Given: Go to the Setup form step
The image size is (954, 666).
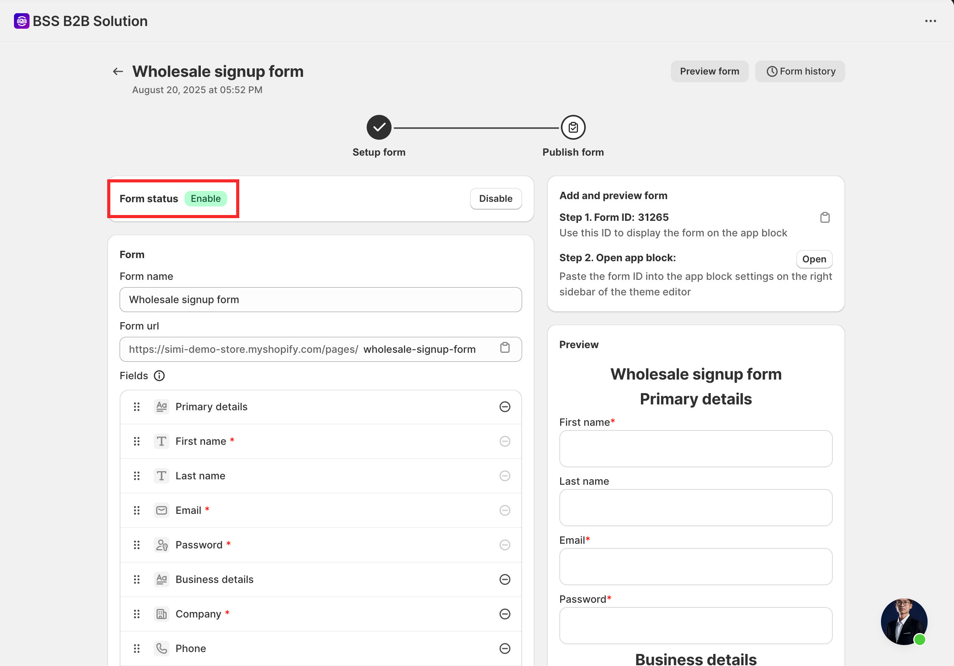Looking at the screenshot, I should pos(378,127).
